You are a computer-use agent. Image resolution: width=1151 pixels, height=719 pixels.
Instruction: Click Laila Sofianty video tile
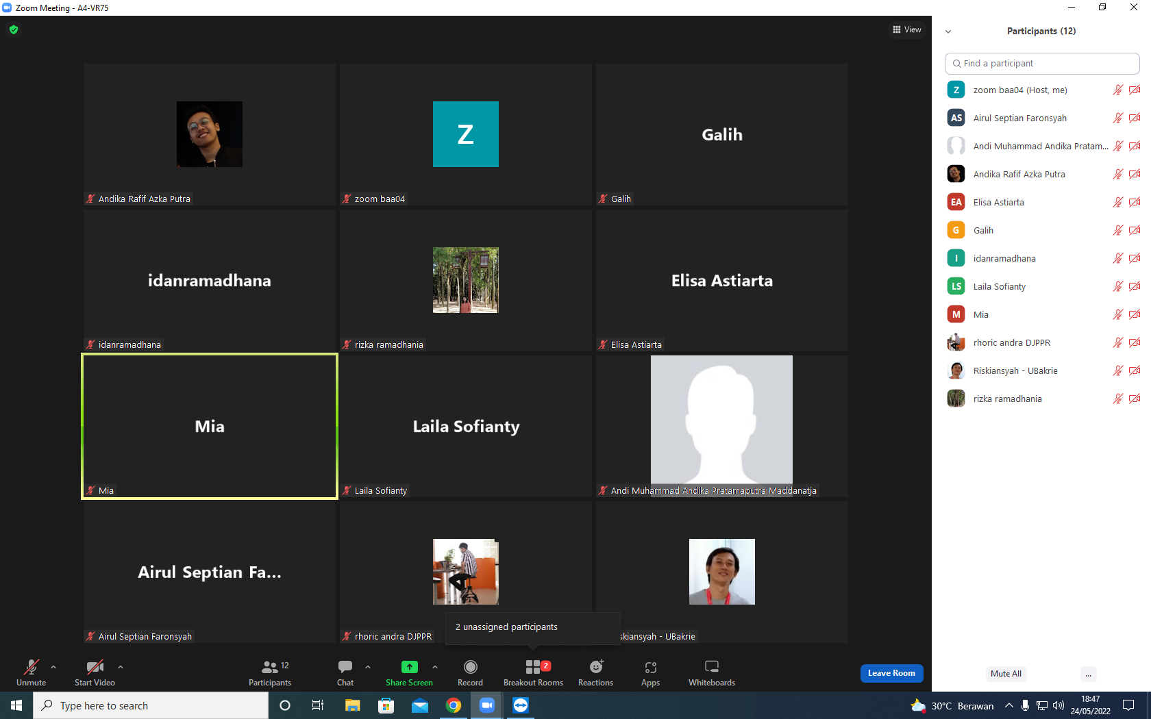coord(466,426)
